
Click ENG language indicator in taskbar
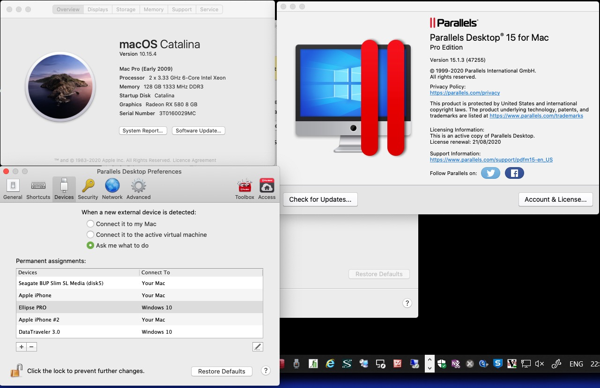tap(576, 364)
